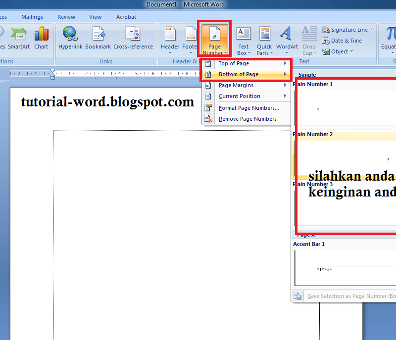Open Quick Parts menu

coord(264,41)
